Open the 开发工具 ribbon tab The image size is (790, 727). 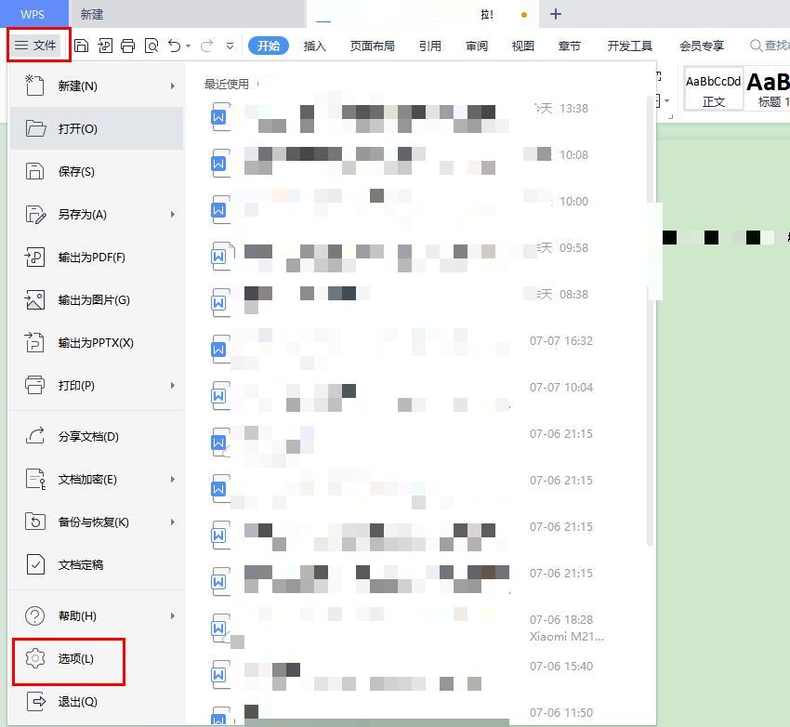point(630,46)
